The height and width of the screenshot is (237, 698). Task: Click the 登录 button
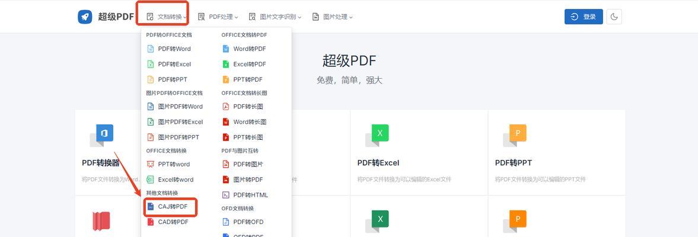[x=584, y=17]
